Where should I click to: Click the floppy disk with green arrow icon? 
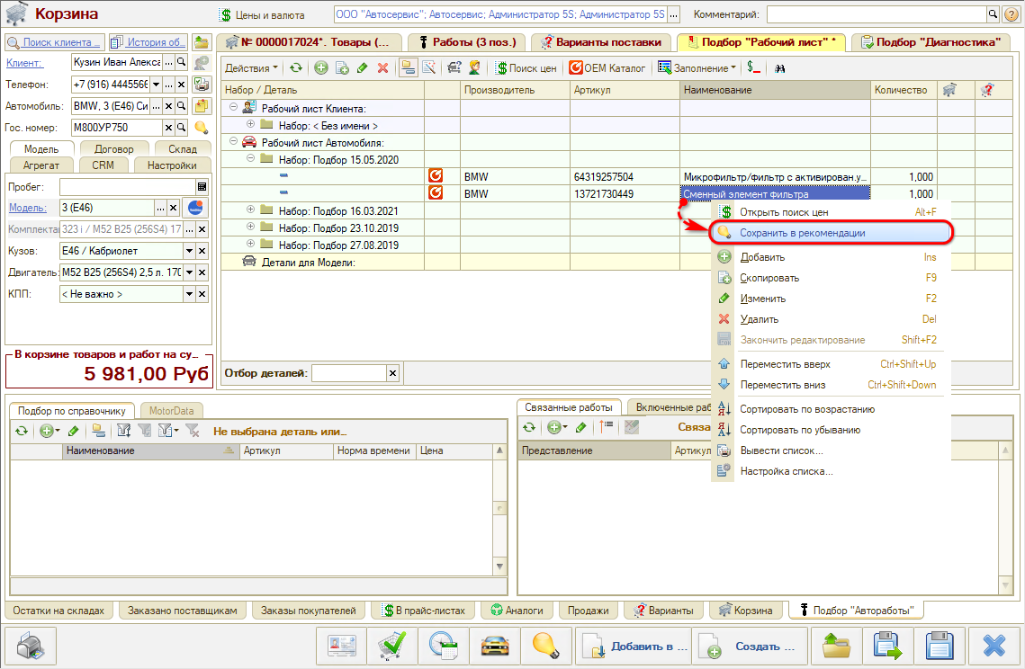point(887,647)
